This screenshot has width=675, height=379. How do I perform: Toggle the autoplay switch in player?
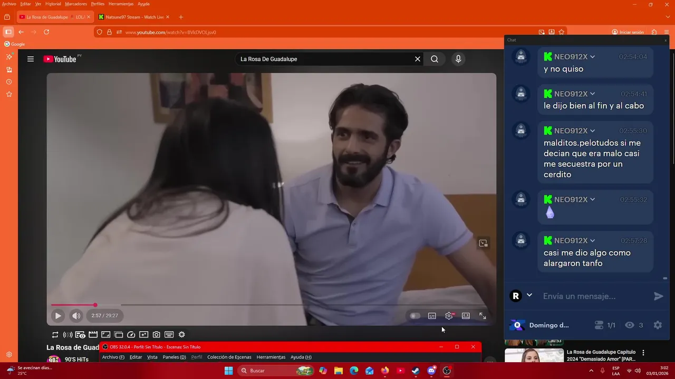coord(415,316)
